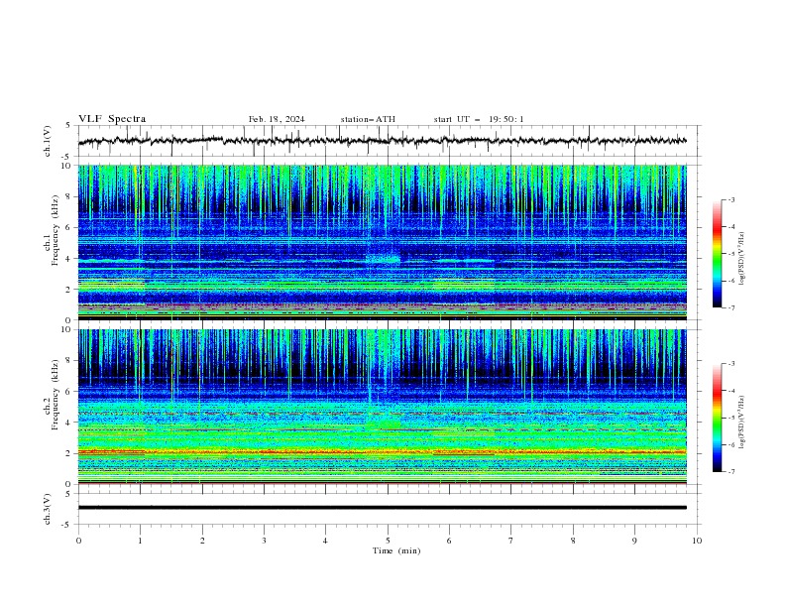
Task: Click time axis tick label "0"
Action: point(78,541)
